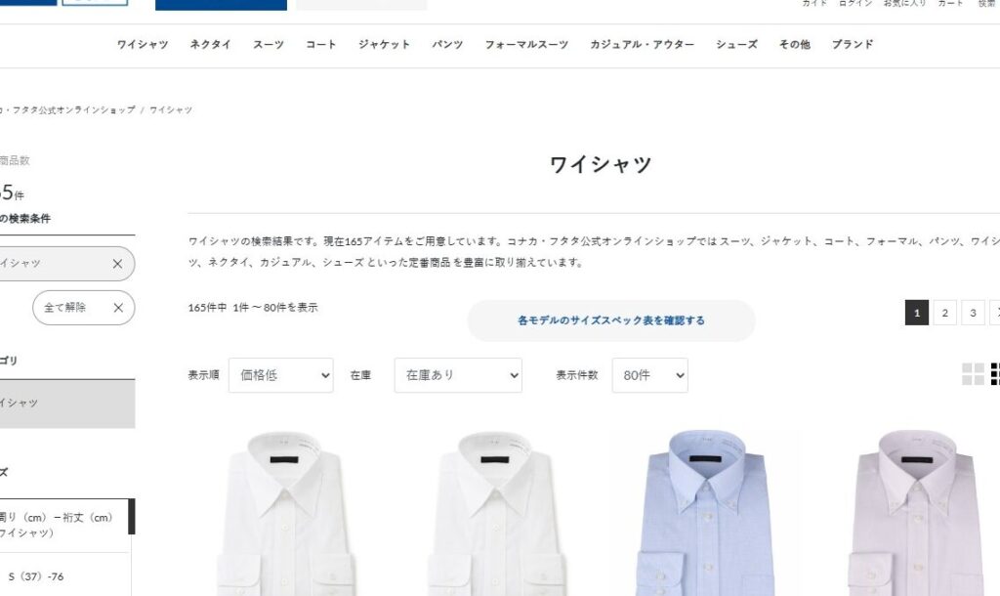Choose size S (37) -76 filter
Image resolution: width=1000 pixels, height=596 pixels.
[x=36, y=576]
